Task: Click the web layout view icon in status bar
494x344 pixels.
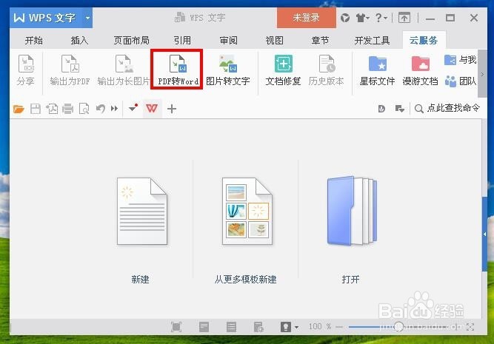Action: [x=258, y=327]
